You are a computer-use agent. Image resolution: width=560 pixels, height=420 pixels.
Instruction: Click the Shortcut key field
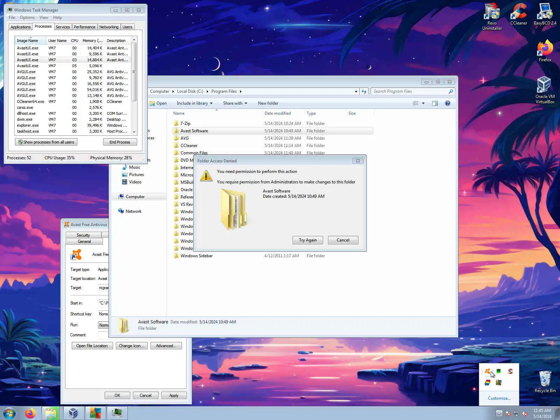pyautogui.click(x=103, y=314)
